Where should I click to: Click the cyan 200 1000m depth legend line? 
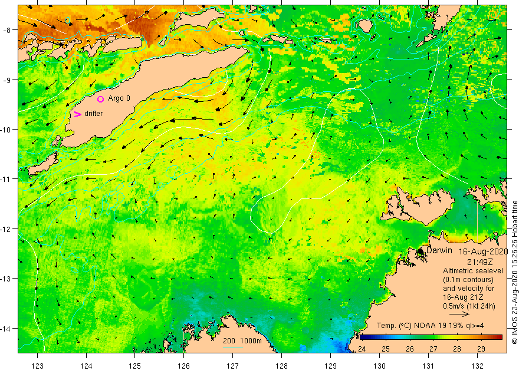tap(233, 347)
